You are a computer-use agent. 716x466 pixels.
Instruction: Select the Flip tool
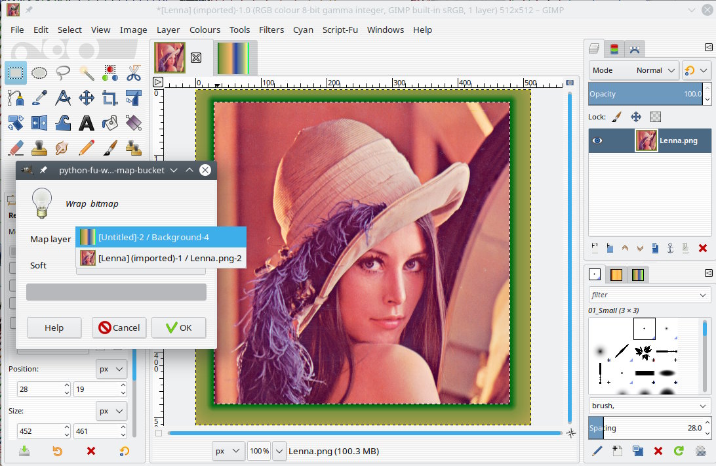point(39,123)
